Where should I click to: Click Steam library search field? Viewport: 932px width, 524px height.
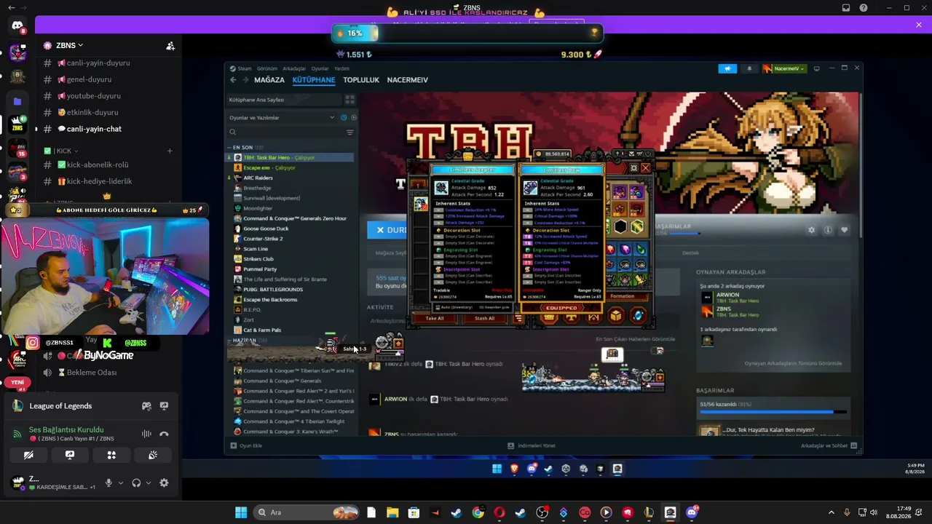pyautogui.click(x=284, y=132)
